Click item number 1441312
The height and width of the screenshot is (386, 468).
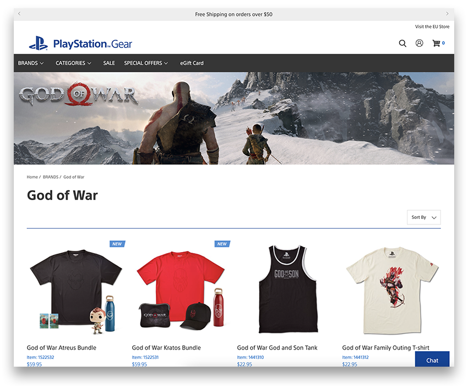tap(356, 357)
